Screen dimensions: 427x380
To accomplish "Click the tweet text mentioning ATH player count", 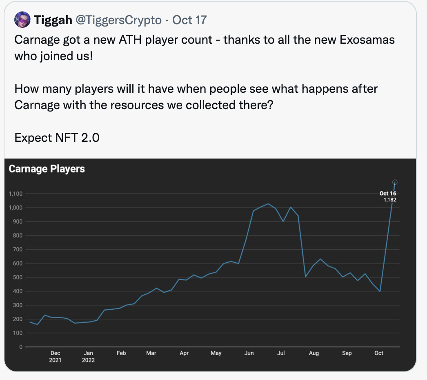I will [x=205, y=48].
